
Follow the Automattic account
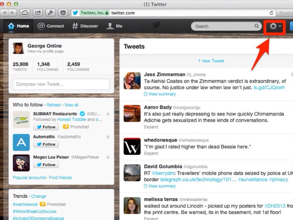coord(46,144)
